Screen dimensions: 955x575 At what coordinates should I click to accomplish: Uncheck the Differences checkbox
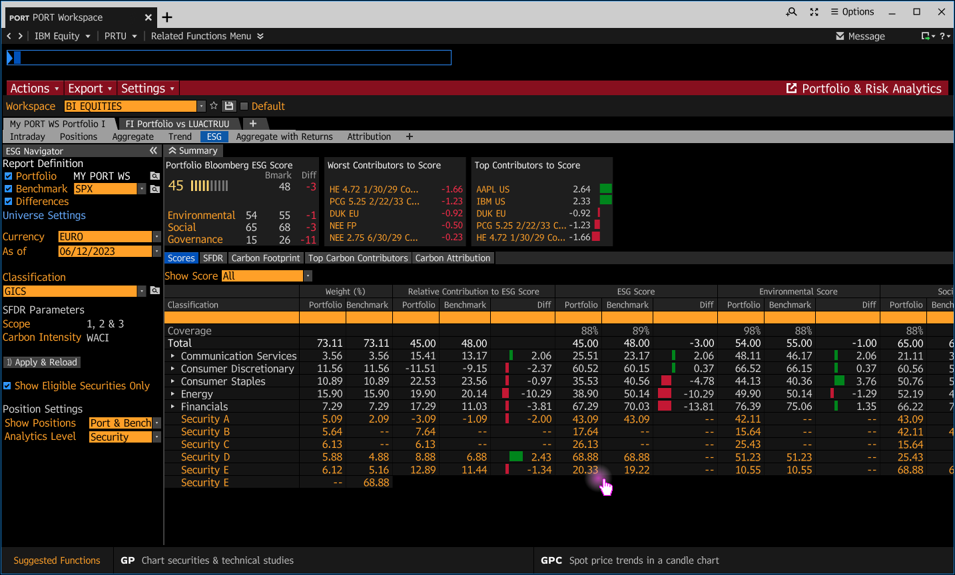[8, 202]
